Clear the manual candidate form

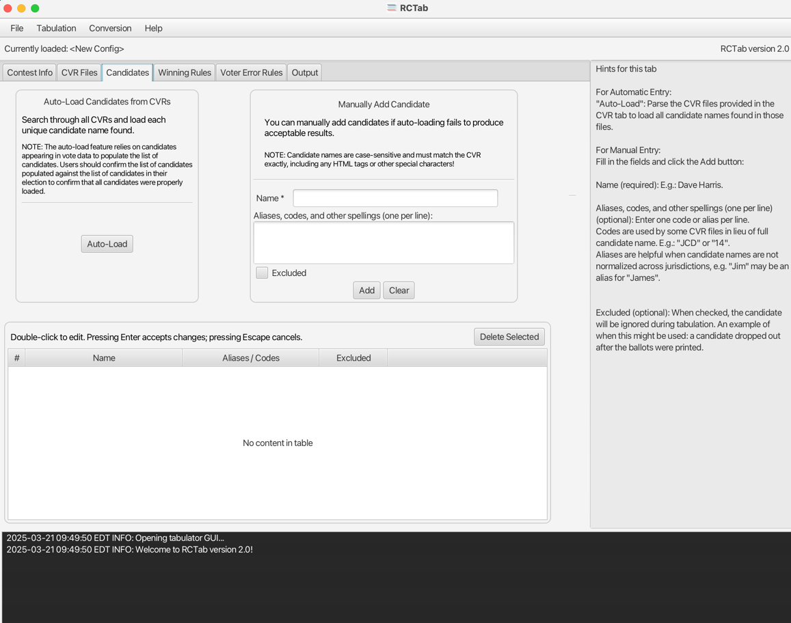pos(399,290)
